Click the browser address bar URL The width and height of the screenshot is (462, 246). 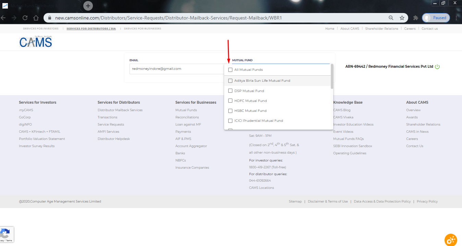[169, 18]
